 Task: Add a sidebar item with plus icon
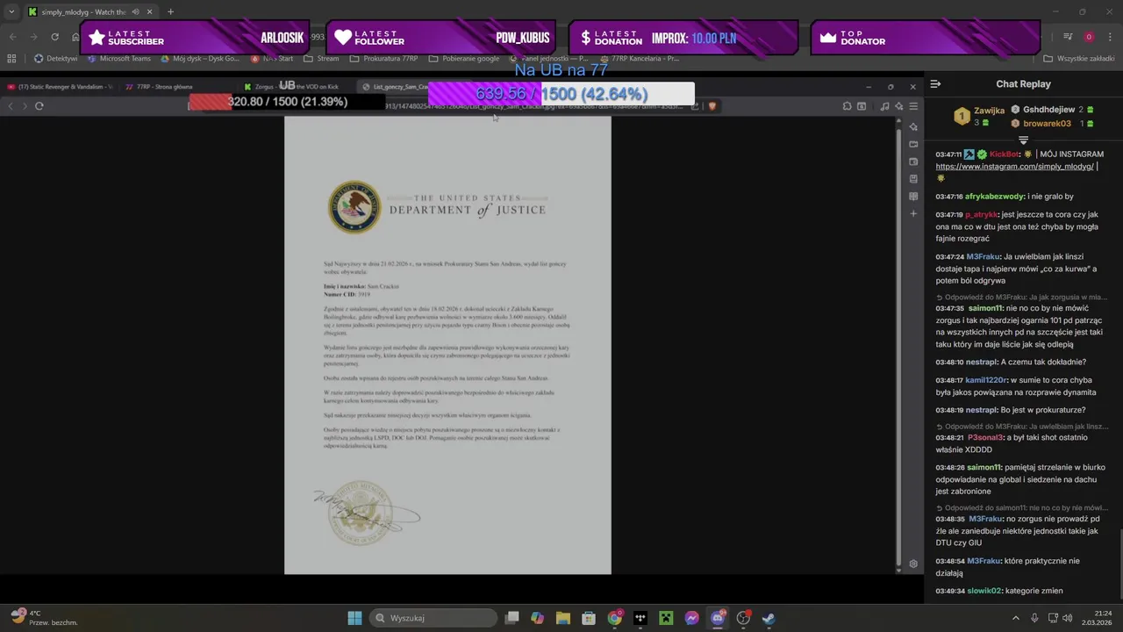coord(913,214)
